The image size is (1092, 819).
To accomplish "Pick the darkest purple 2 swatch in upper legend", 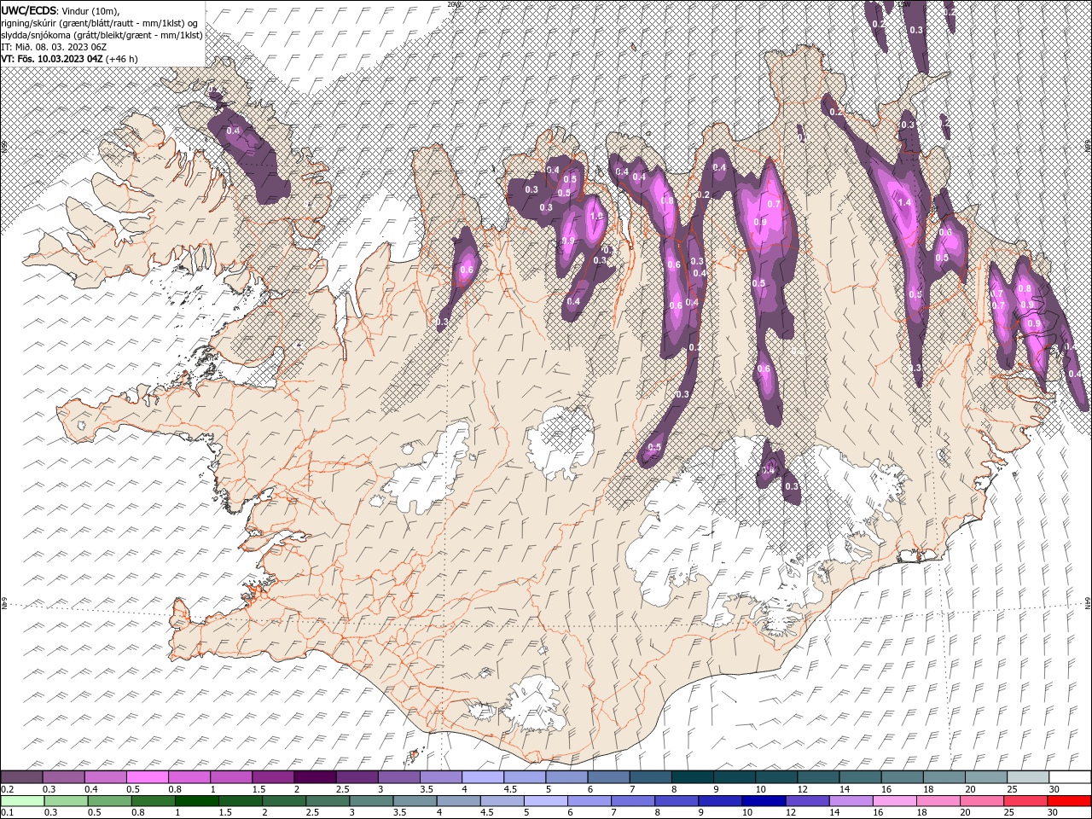I will click(315, 777).
